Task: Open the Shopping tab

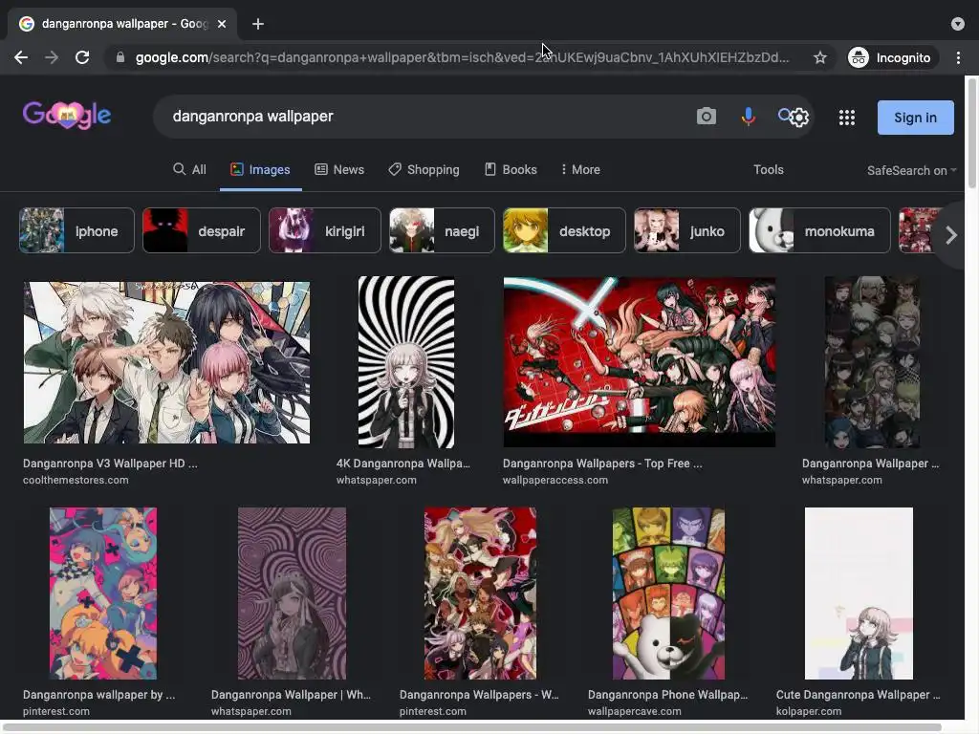Action: pos(424,169)
